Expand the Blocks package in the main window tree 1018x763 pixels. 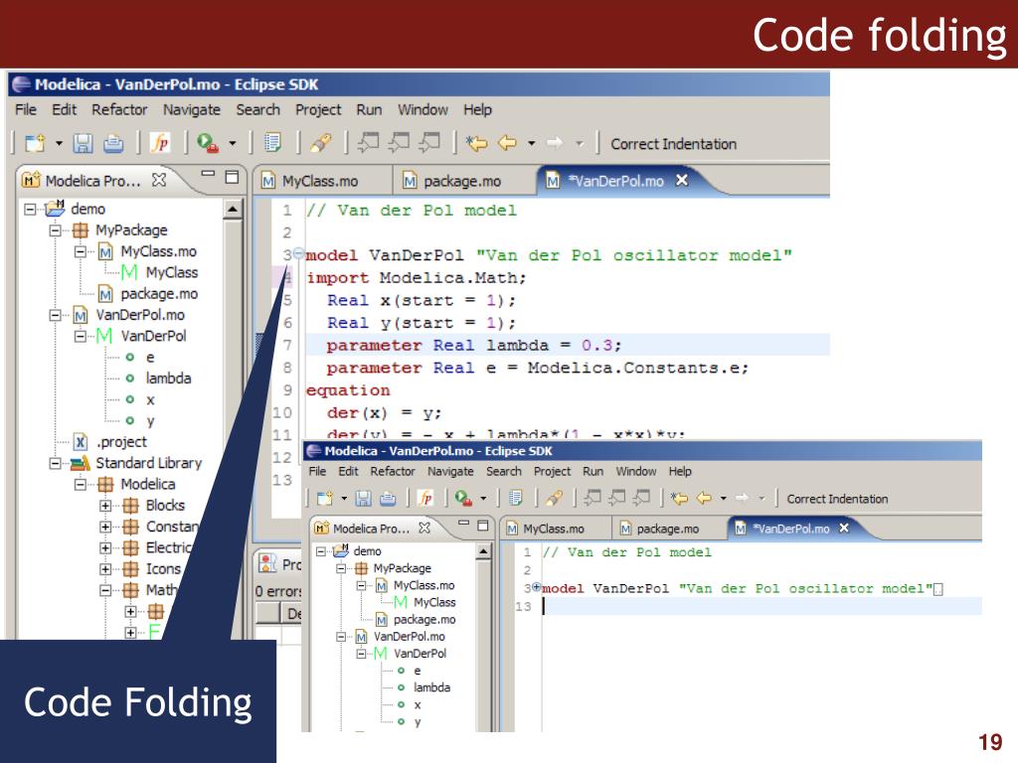(x=105, y=506)
